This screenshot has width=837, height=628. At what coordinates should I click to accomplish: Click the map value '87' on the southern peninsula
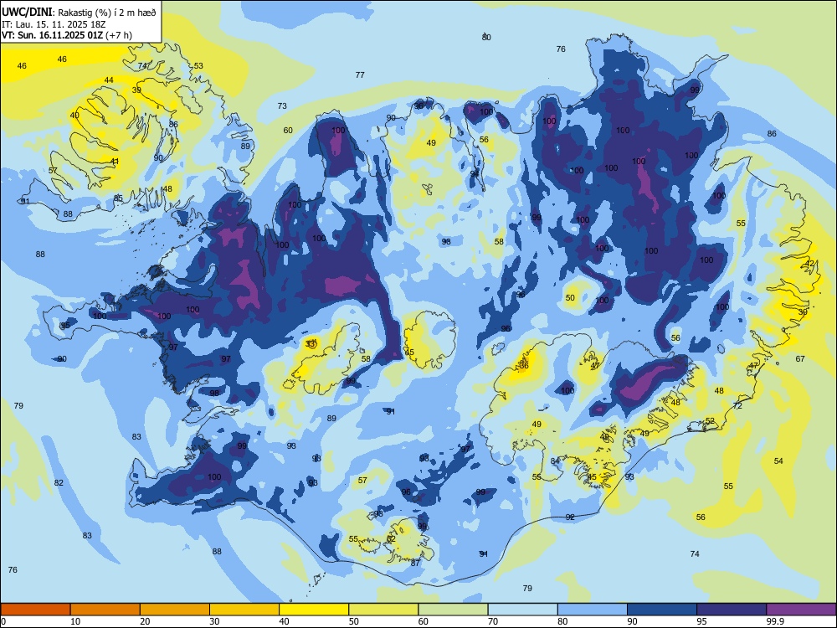pyautogui.click(x=415, y=563)
